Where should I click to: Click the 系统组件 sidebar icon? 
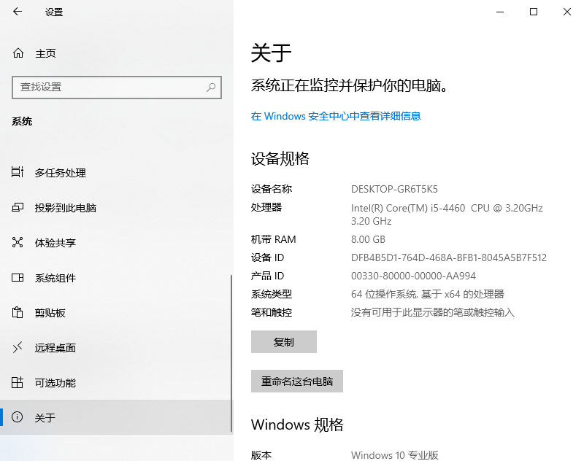17,278
